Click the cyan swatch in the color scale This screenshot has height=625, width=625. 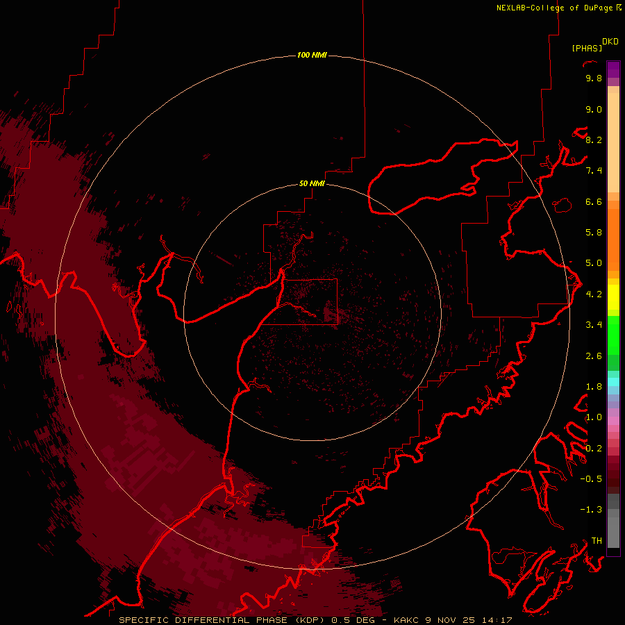point(613,382)
